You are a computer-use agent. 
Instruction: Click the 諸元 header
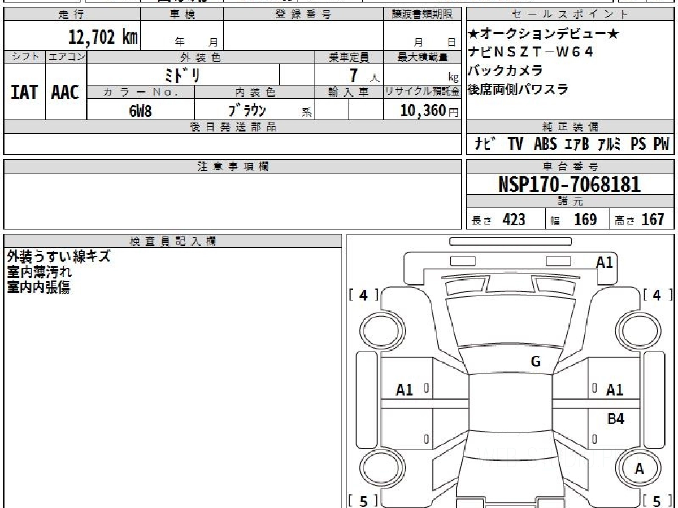point(571,202)
